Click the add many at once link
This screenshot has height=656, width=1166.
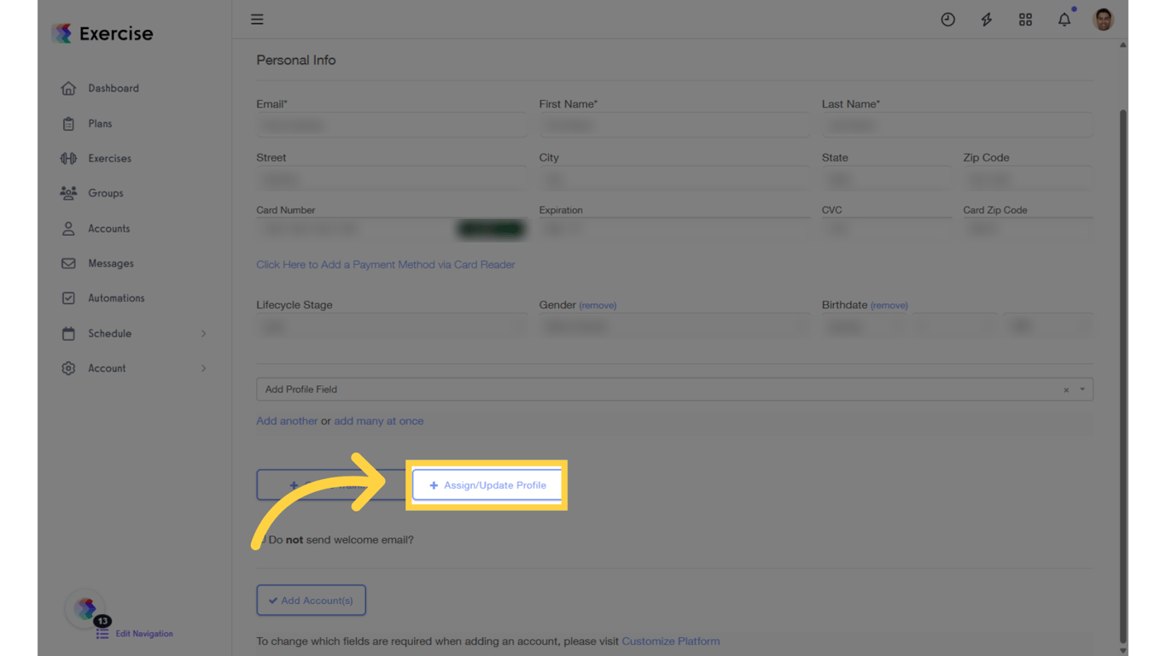click(x=378, y=420)
